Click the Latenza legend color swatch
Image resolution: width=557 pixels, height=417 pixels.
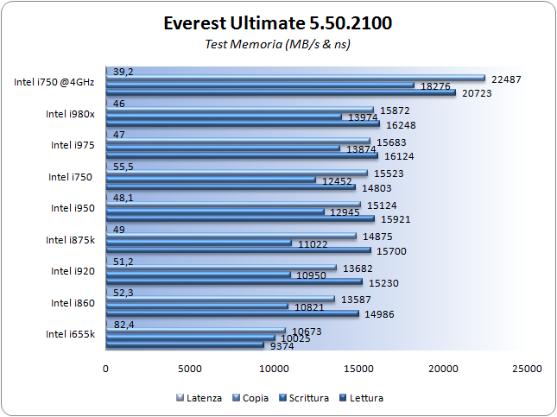[x=179, y=398]
